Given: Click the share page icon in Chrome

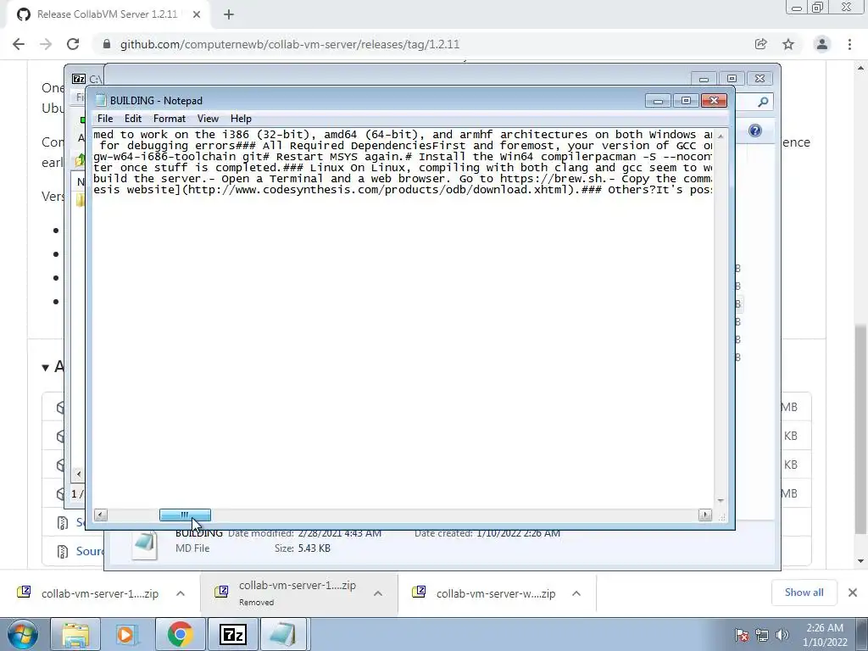Looking at the screenshot, I should point(760,44).
